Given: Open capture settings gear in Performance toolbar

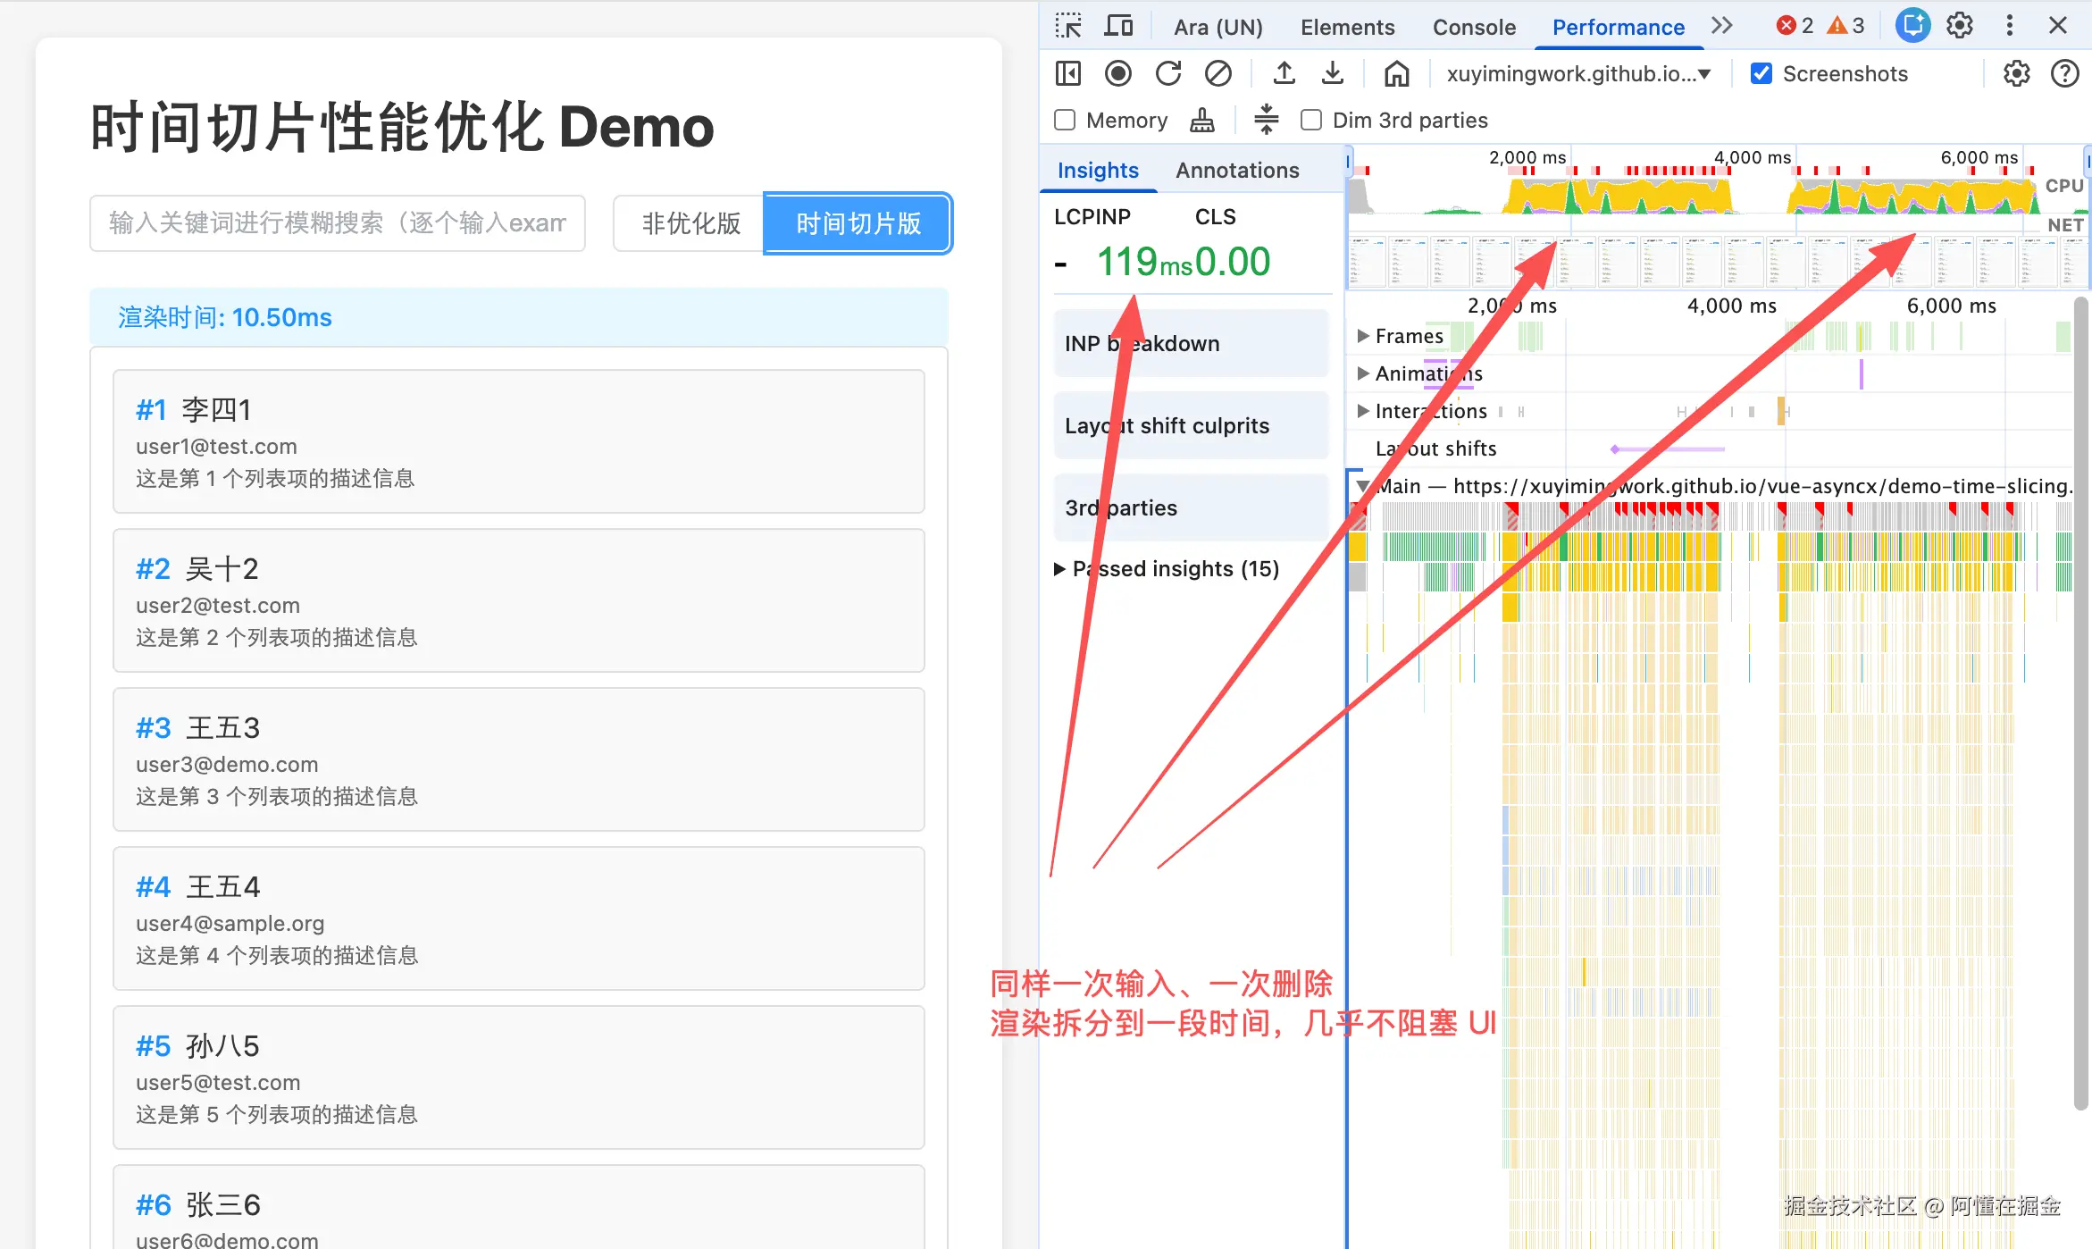Looking at the screenshot, I should tap(2016, 73).
